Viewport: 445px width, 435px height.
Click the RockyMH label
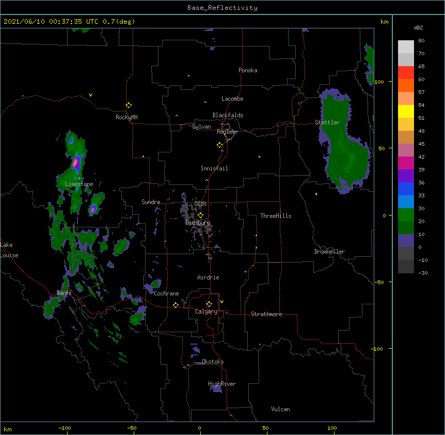point(126,117)
